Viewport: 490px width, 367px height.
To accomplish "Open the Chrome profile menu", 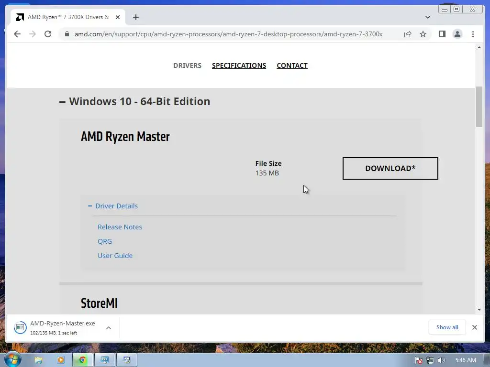I will (457, 34).
